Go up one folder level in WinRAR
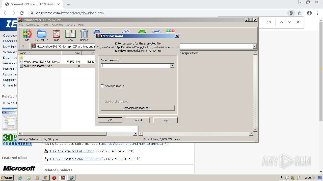 [x=23, y=46]
